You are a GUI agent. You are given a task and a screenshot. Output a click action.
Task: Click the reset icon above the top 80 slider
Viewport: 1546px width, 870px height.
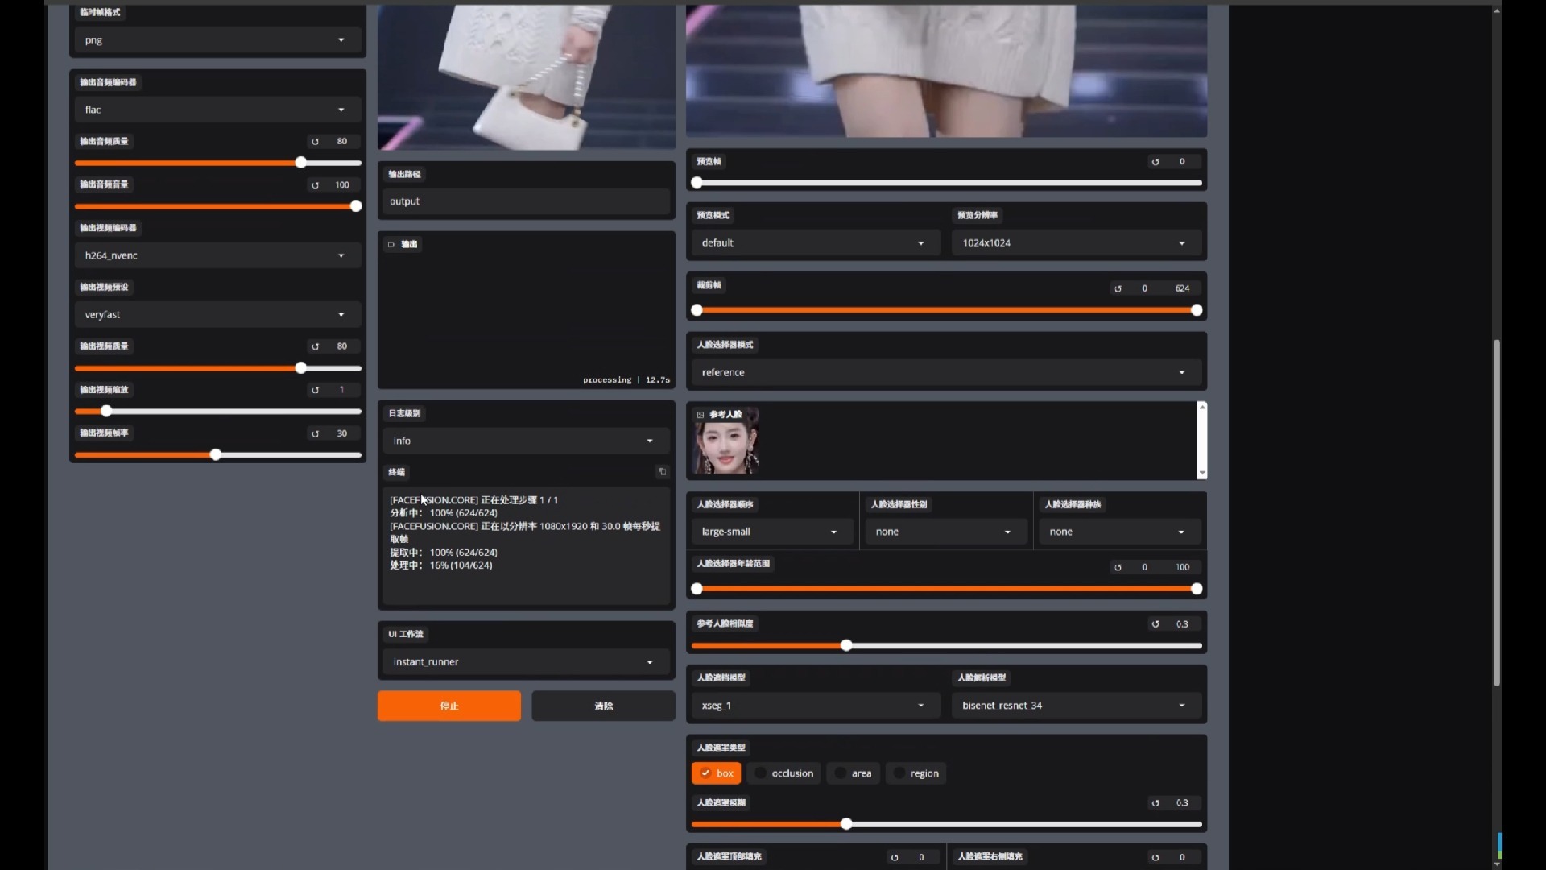315,142
